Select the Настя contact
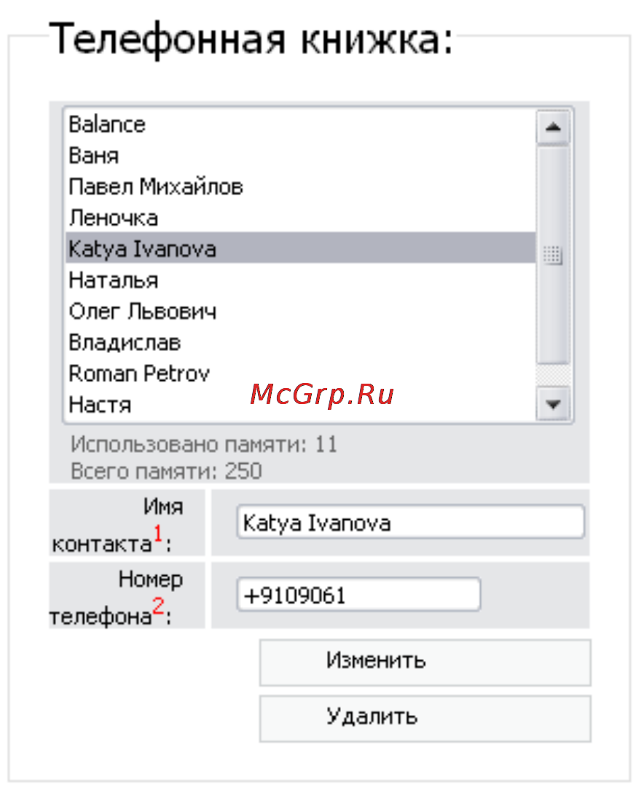The width and height of the screenshot is (636, 787). pyautogui.click(x=300, y=405)
